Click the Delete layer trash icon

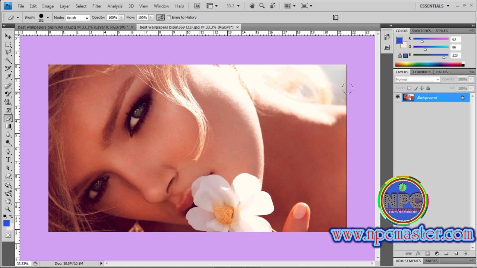tap(465, 253)
